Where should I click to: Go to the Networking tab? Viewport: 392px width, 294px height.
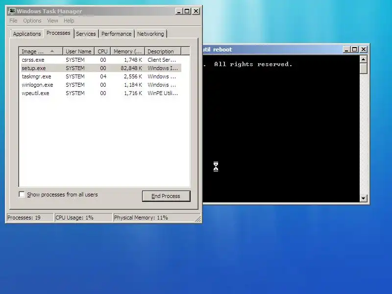pos(150,34)
